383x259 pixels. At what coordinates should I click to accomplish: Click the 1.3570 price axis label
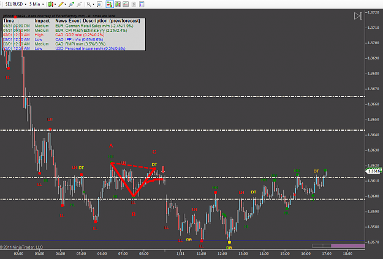373,242
